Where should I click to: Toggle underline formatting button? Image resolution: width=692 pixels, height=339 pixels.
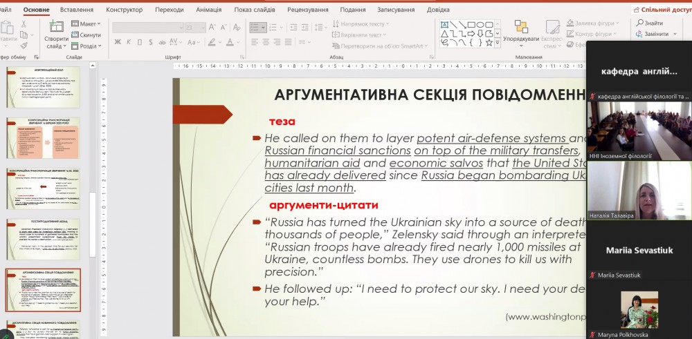pos(140,42)
